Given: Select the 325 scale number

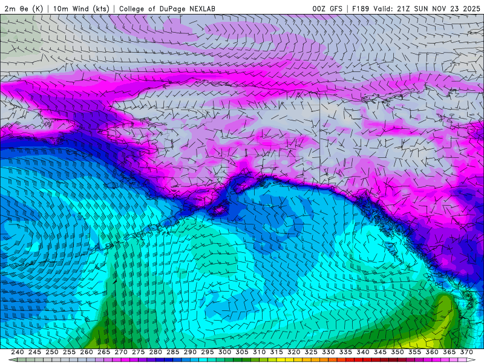Looking at the screenshot, I should tap(311, 352).
